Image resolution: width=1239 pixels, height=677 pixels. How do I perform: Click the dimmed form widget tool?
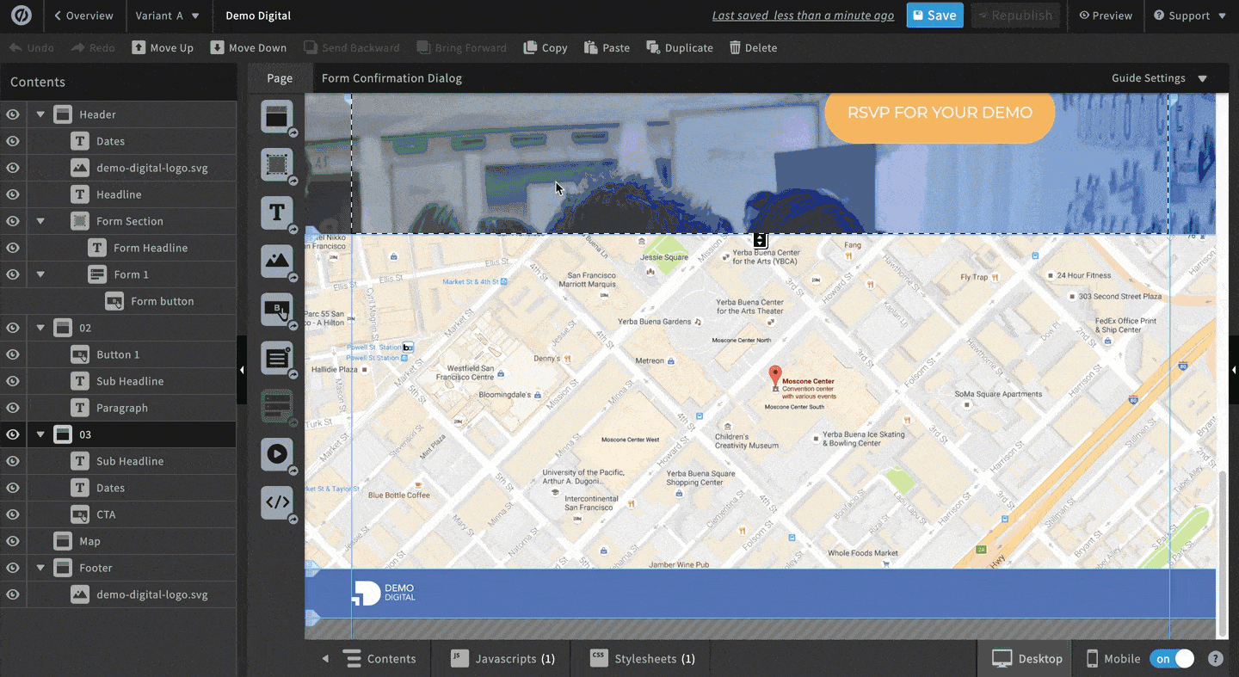(x=277, y=405)
